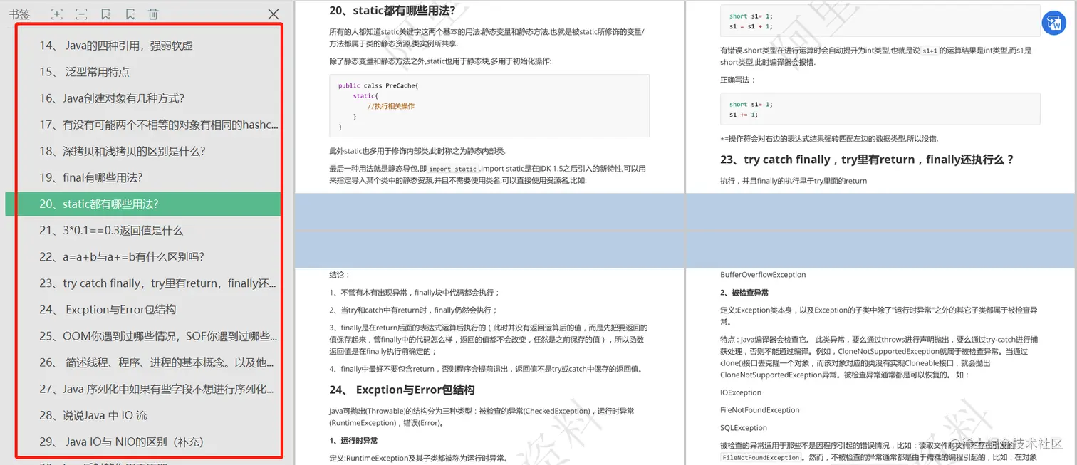Click the FileNotFoundException list line
Viewport: 1077px width, 465px height.
coord(760,410)
